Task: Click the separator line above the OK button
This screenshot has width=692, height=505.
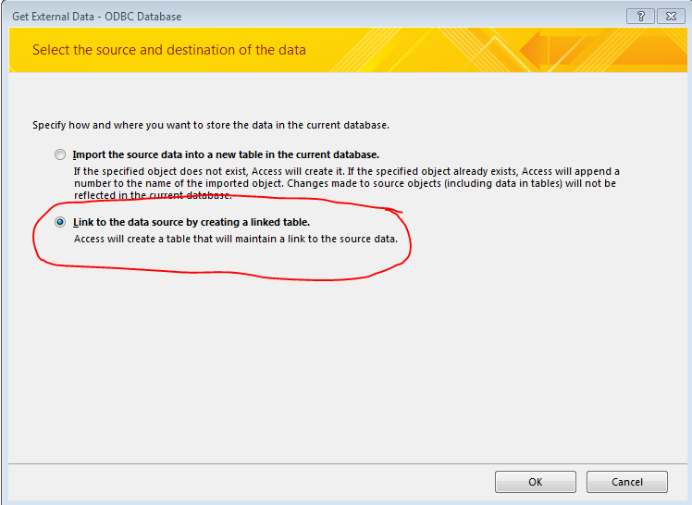Action: 348,463
